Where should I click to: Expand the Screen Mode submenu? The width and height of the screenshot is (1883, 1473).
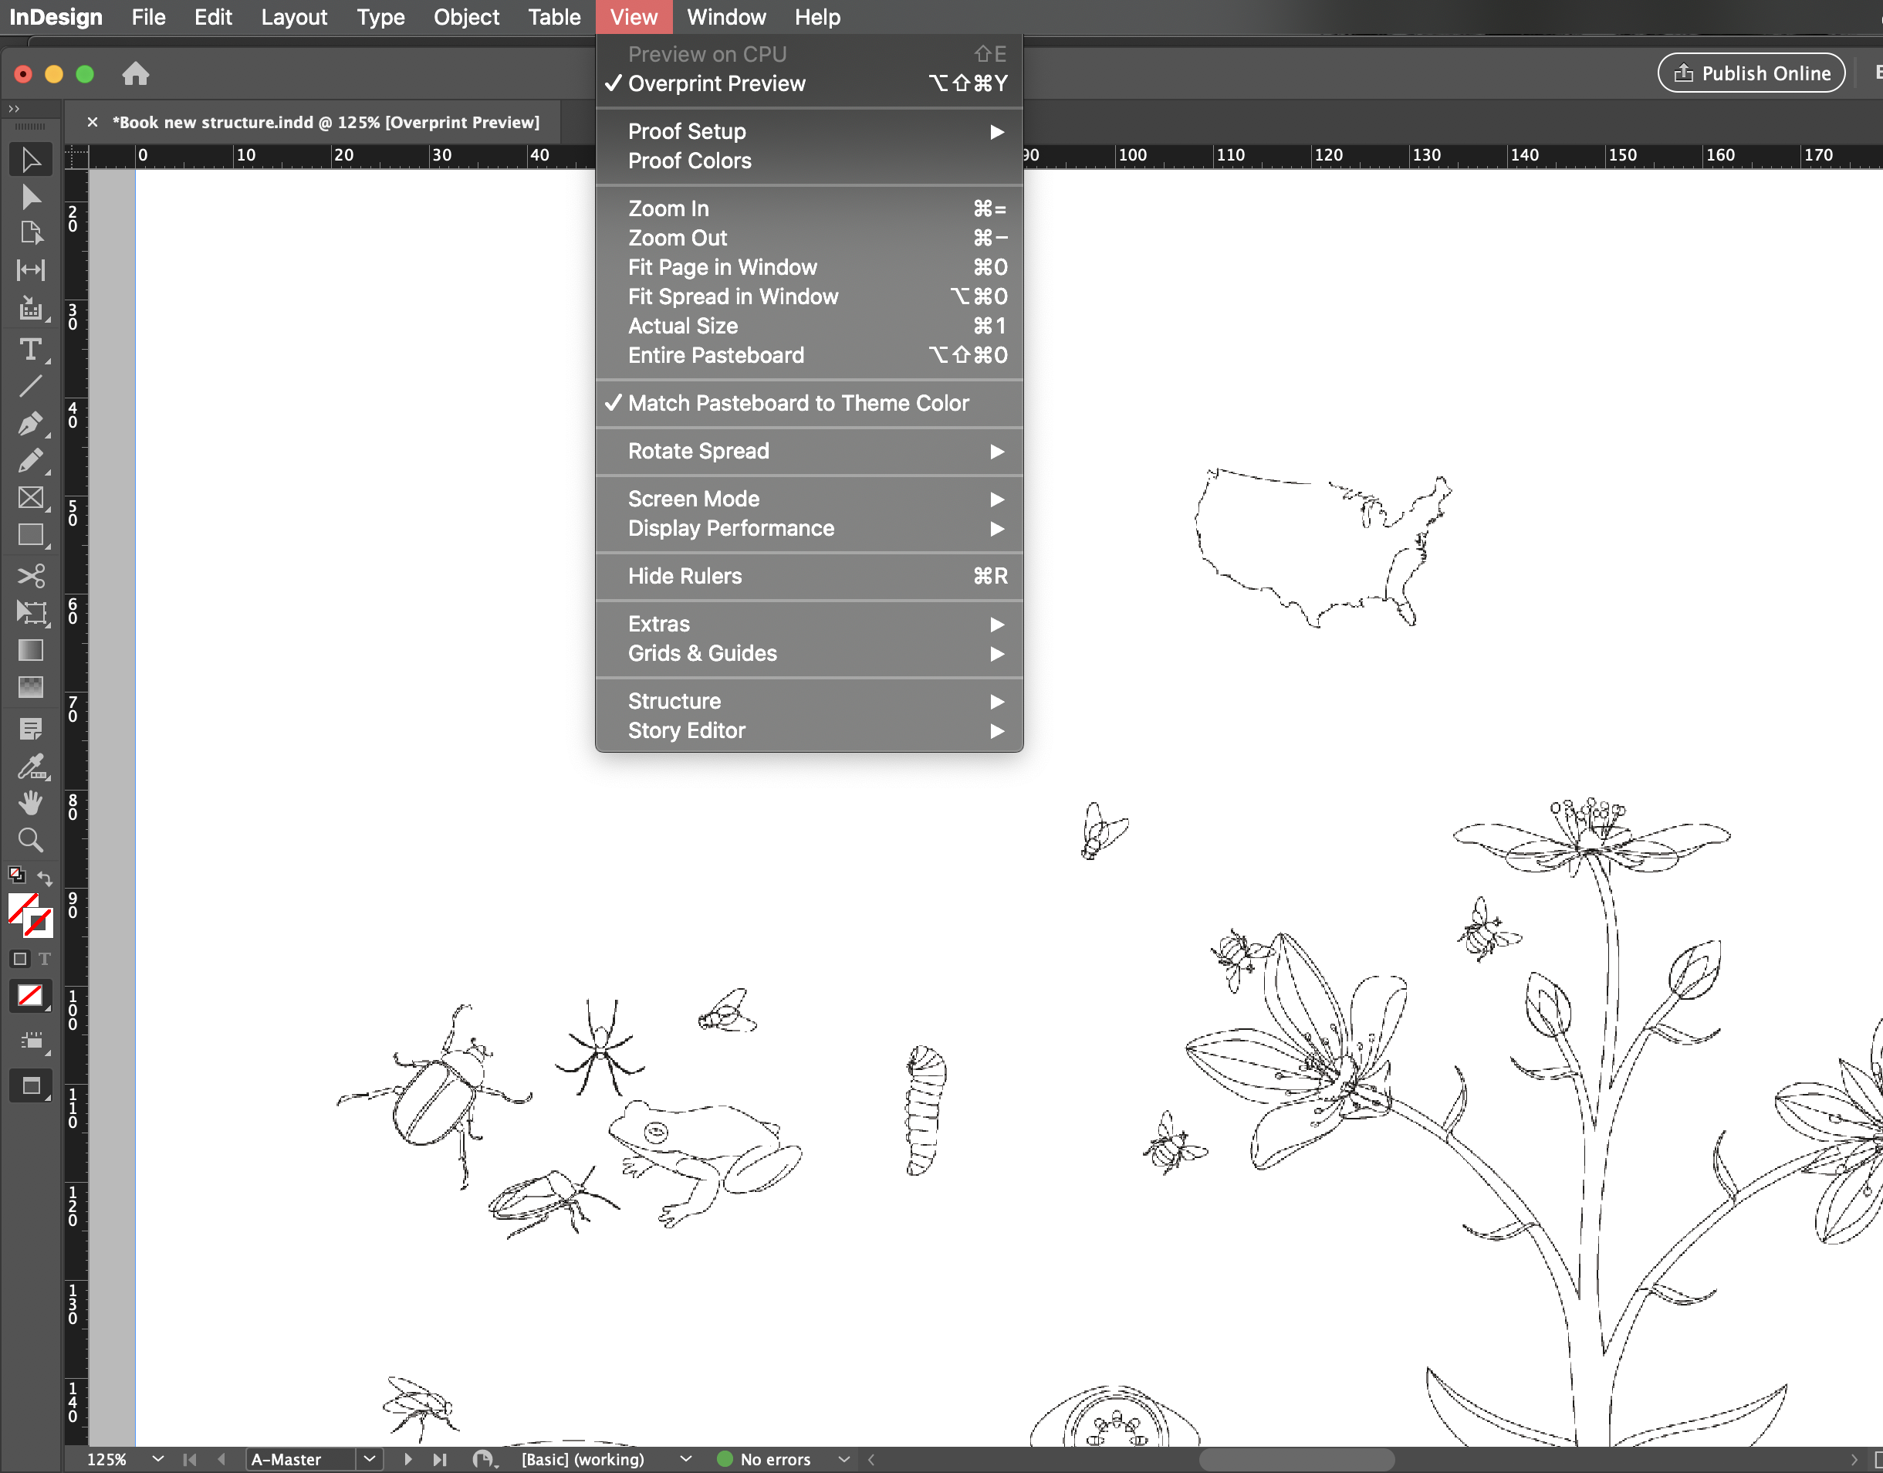693,499
